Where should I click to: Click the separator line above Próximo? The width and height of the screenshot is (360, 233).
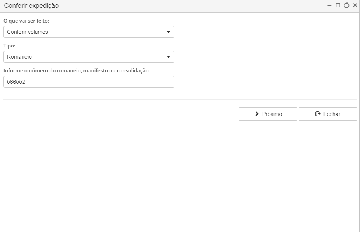[x=180, y=99]
